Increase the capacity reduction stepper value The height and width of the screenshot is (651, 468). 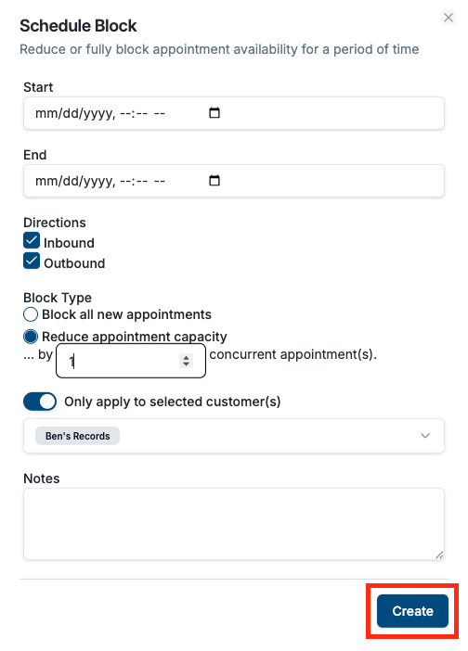point(187,357)
